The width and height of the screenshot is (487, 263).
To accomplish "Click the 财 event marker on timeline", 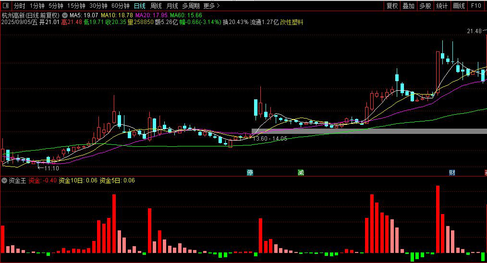I will [x=452, y=172].
